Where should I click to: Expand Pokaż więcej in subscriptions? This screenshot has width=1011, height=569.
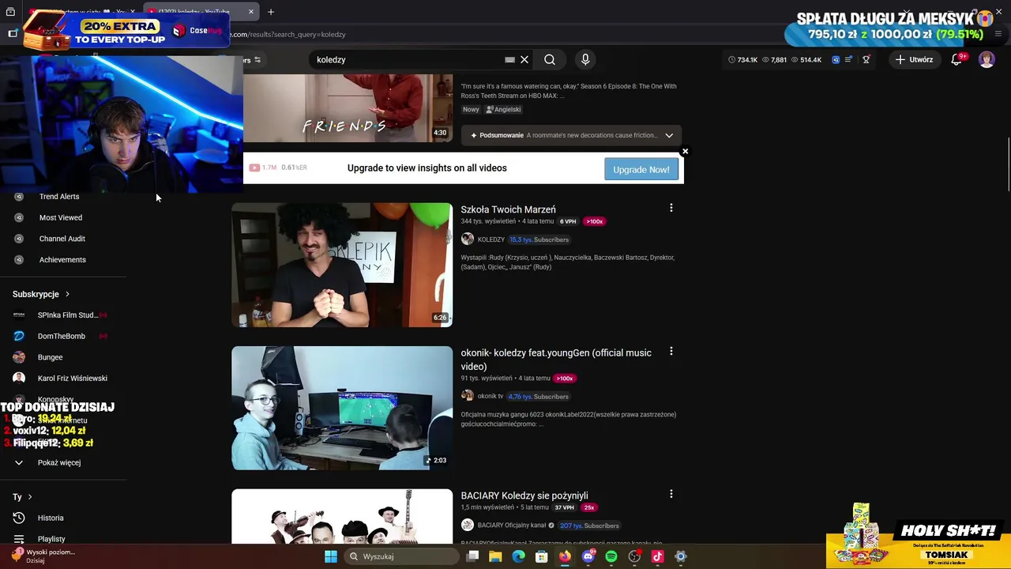pyautogui.click(x=59, y=462)
